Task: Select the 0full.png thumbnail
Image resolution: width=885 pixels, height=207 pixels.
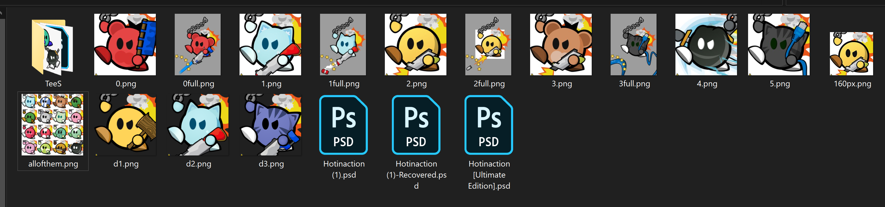Action: (197, 45)
